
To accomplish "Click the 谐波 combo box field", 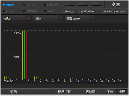I will 48,18.
